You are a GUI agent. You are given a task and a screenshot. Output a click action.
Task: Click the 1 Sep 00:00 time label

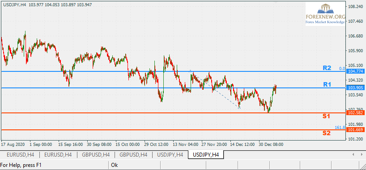click(x=41, y=145)
